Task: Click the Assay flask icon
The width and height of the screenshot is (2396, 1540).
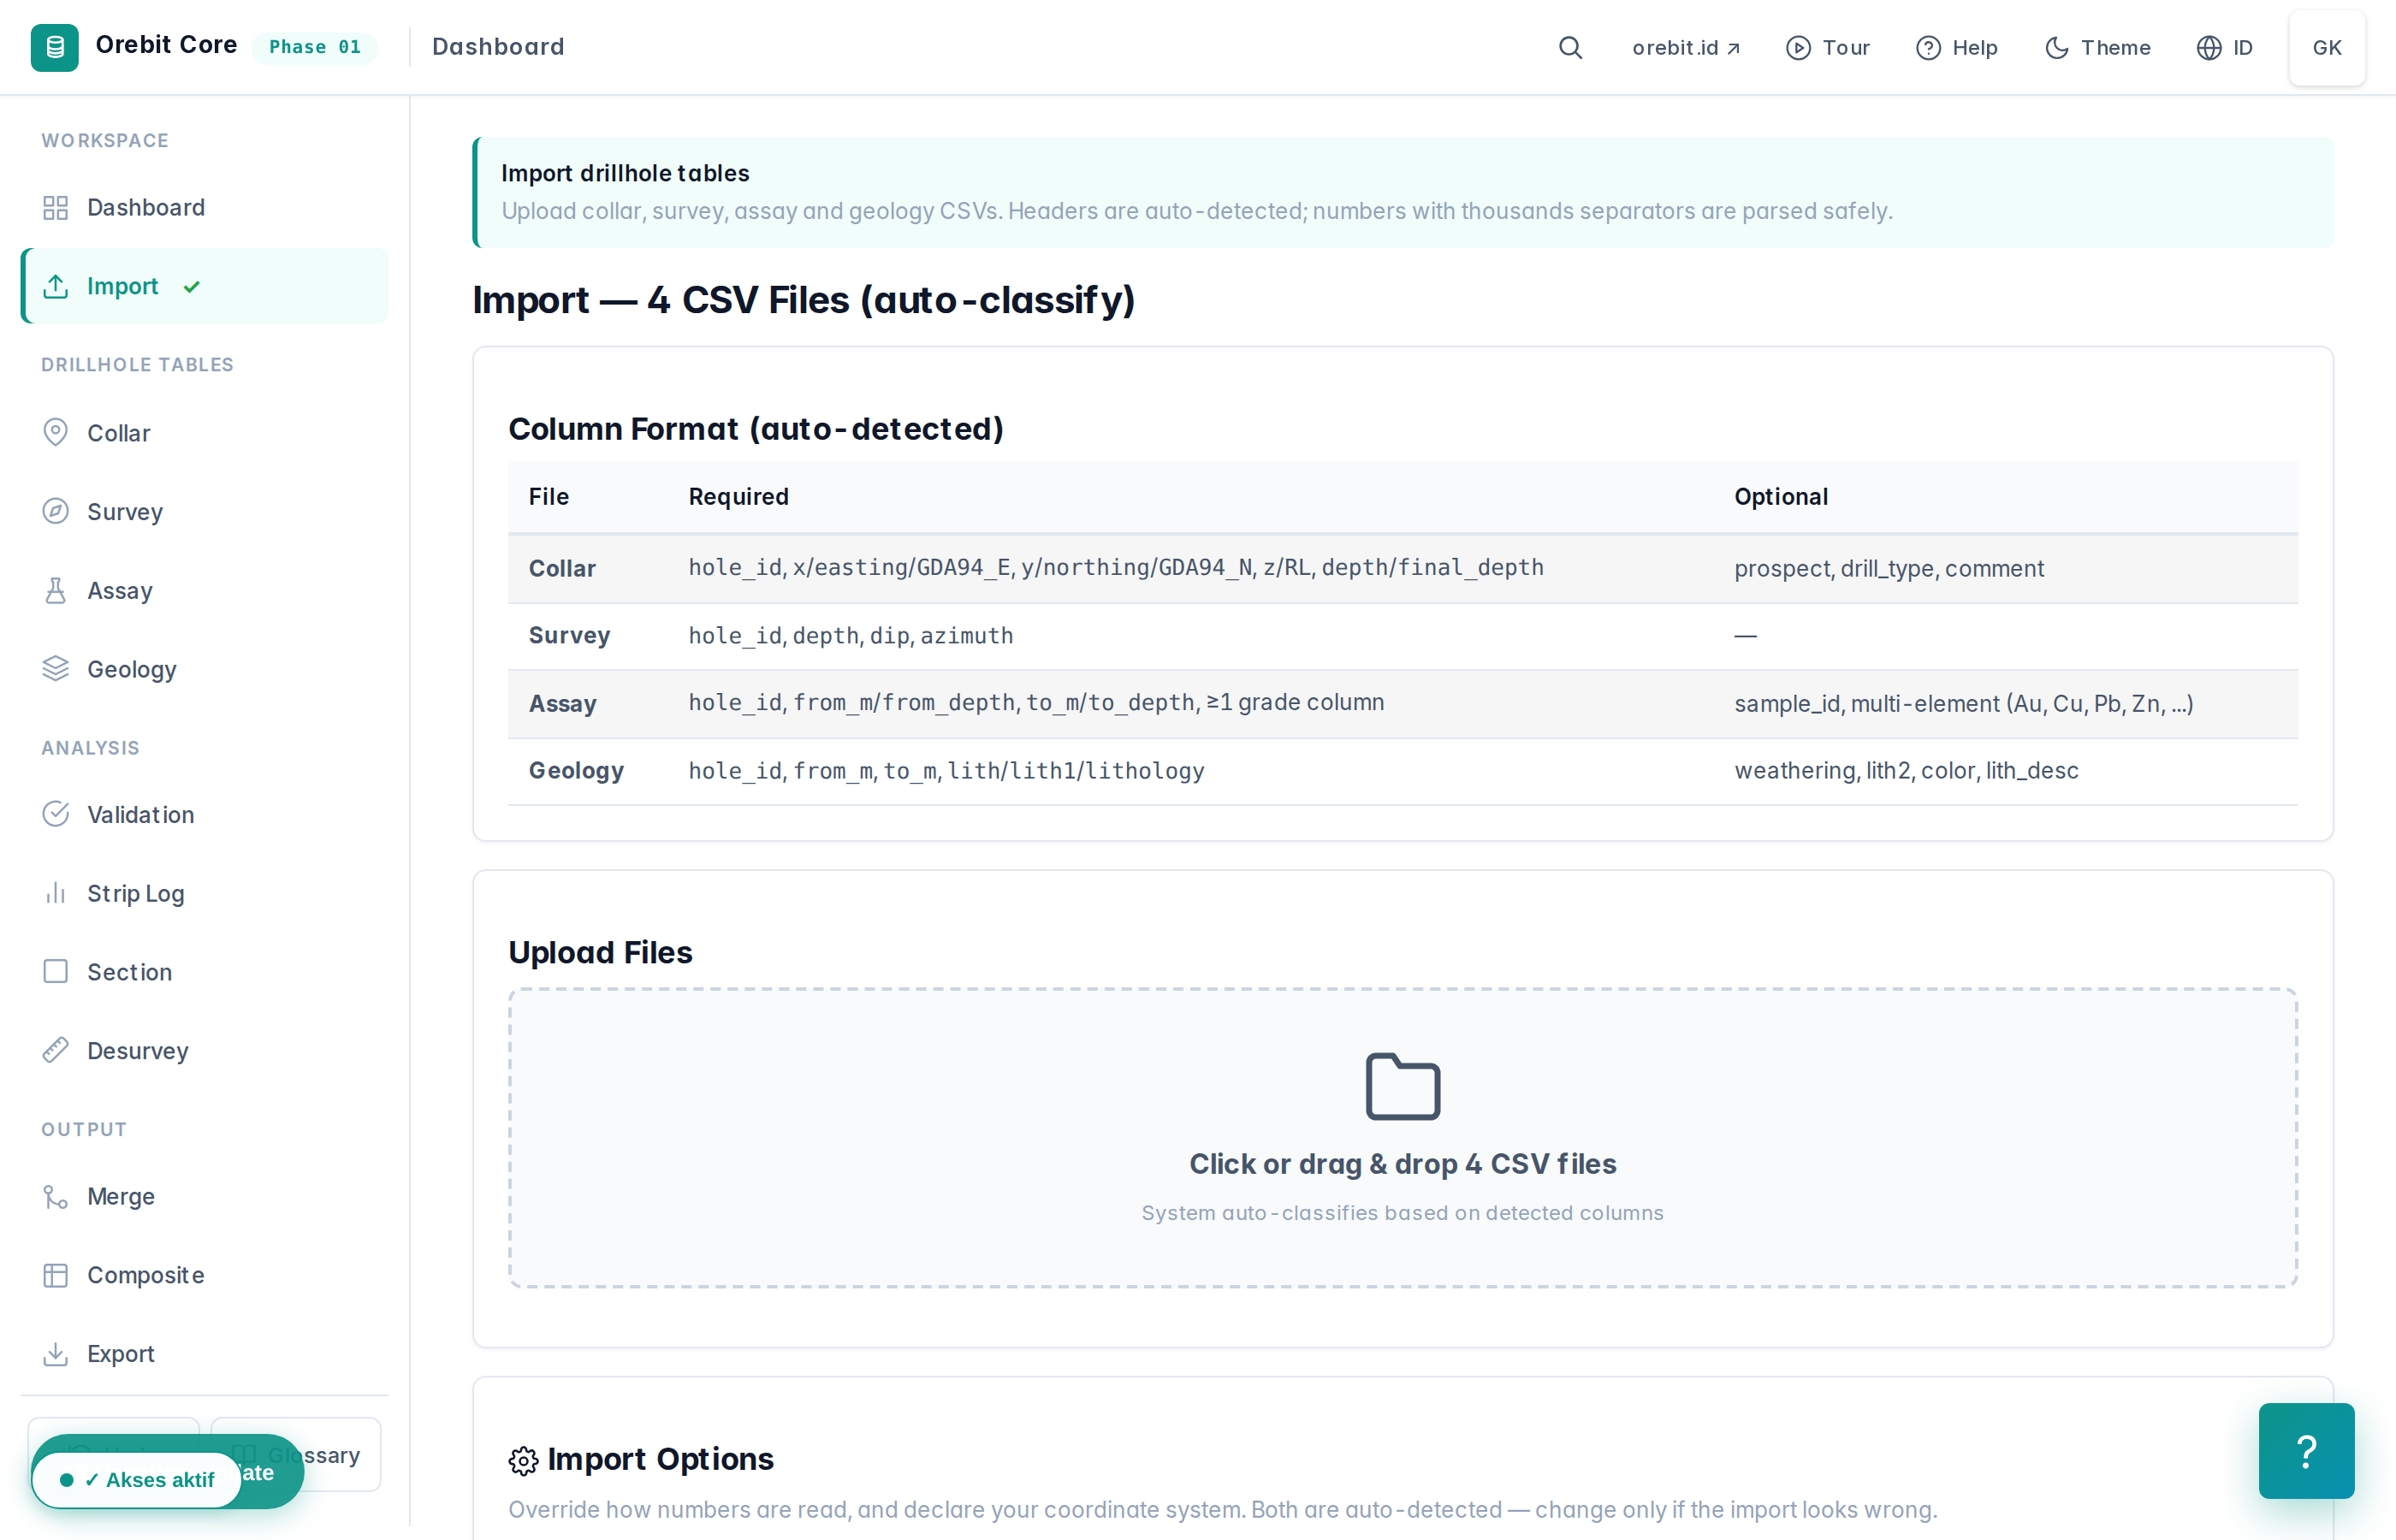Action: 56,590
